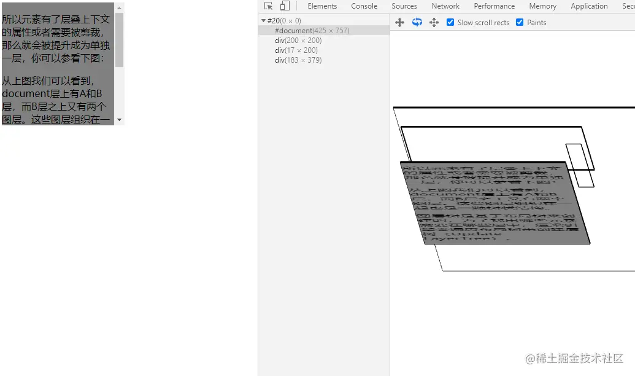Switch to the Sources tab
This screenshot has height=376, width=635.
404,6
